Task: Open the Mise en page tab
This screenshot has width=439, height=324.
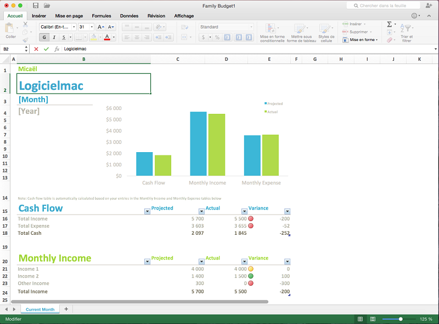Action: [x=69, y=16]
